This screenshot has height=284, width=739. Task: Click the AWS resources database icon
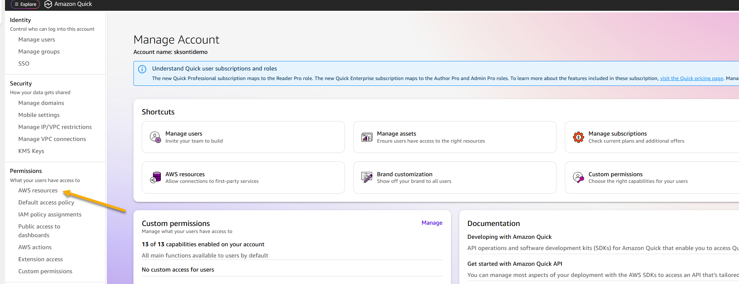tap(155, 177)
